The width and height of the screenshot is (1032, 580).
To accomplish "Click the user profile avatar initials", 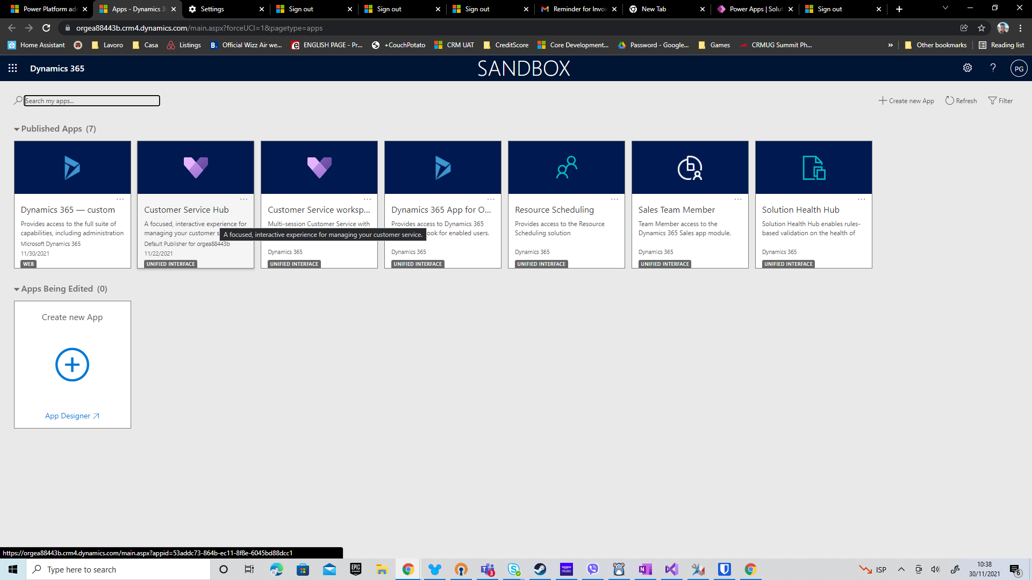I will point(1019,69).
